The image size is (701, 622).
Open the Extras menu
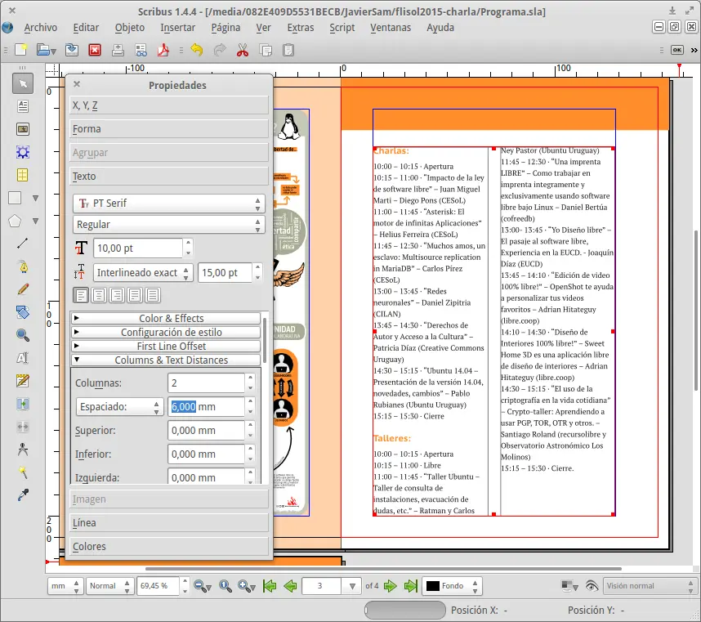[301, 28]
